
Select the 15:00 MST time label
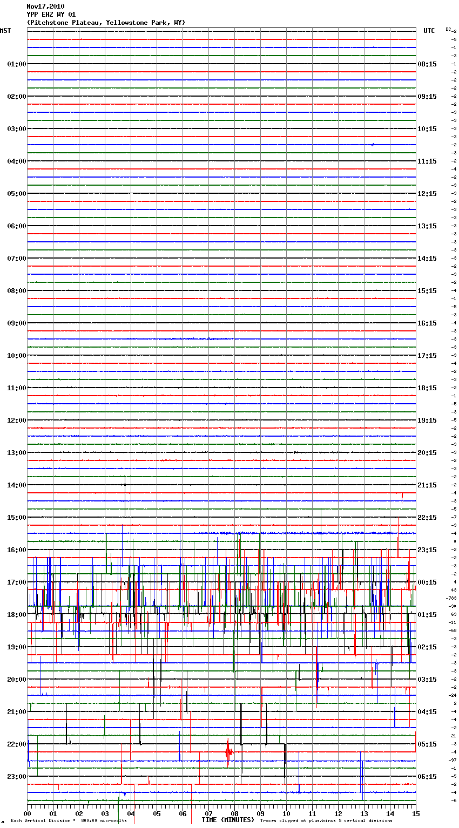click(17, 518)
